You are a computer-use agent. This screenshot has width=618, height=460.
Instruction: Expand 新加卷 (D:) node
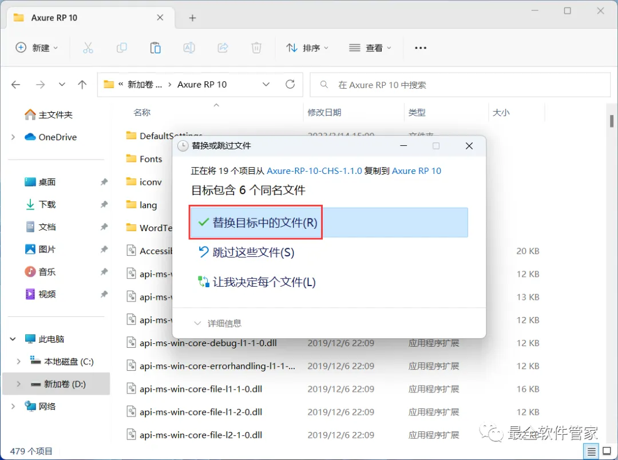(x=18, y=384)
